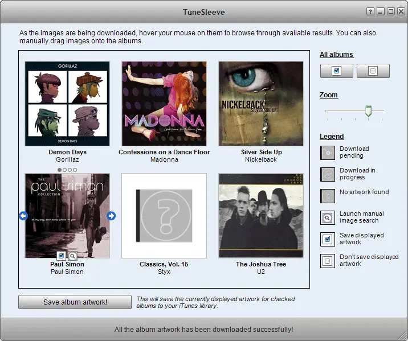
Task: Click the 'Download in progress' legend icon
Action: 328,174
